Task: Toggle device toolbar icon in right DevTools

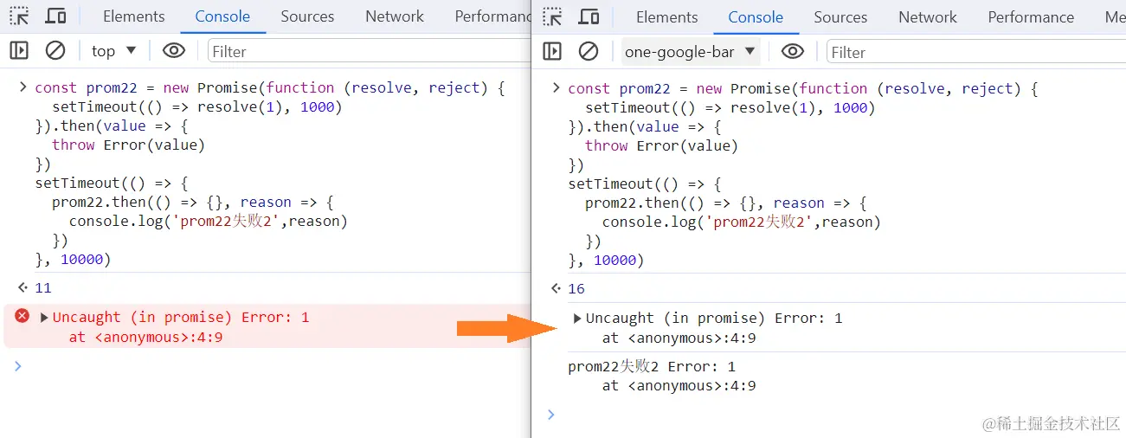Action: 589,16
